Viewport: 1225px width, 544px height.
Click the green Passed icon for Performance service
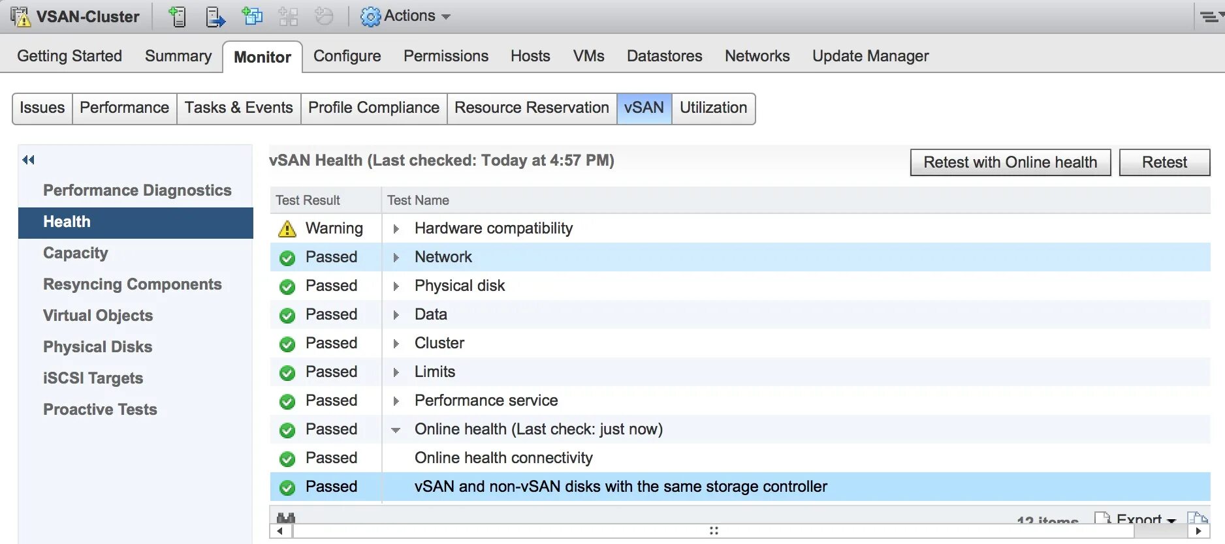click(287, 401)
